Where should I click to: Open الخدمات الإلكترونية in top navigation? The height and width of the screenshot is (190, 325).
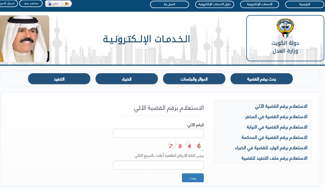click(259, 4)
